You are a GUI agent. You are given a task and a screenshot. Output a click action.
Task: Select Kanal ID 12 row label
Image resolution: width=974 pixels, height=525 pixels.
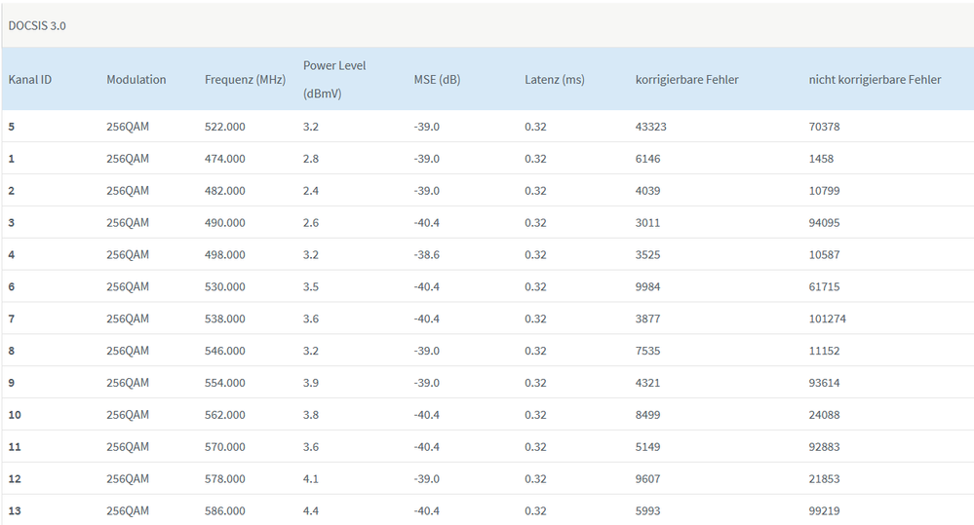[15, 479]
